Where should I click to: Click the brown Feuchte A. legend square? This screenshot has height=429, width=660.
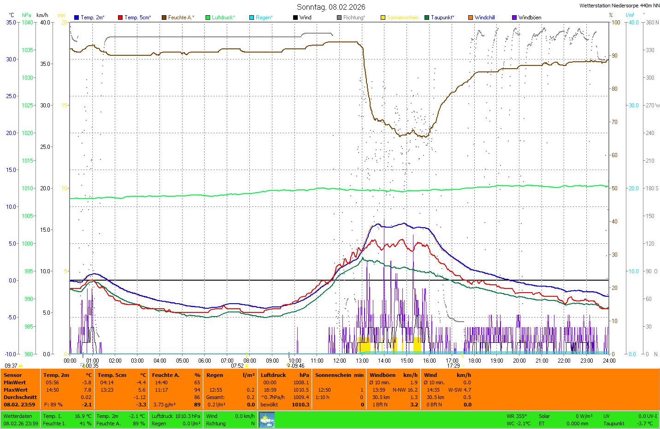(164, 18)
